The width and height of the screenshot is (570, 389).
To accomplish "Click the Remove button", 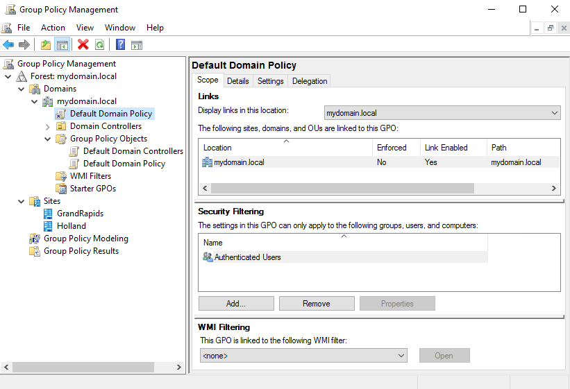I will click(316, 304).
